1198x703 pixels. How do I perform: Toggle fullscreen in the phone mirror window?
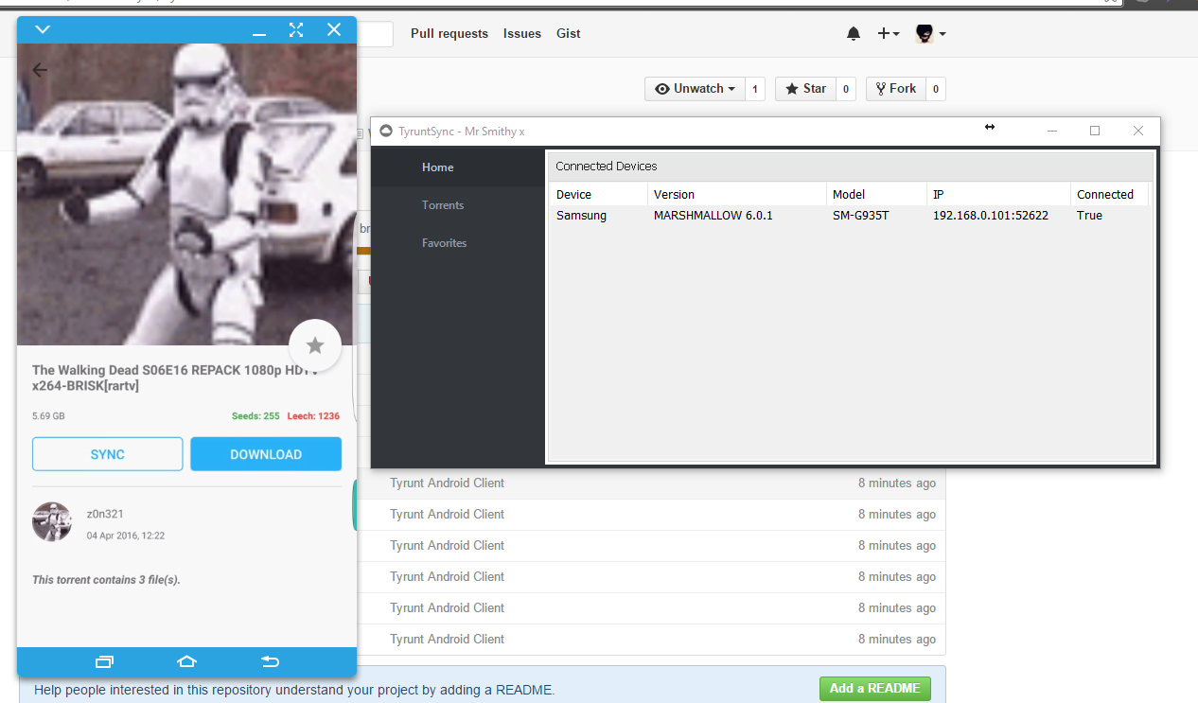pos(296,30)
